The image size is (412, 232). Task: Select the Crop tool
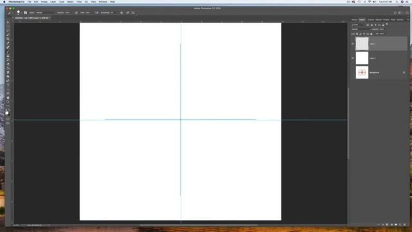click(8, 39)
